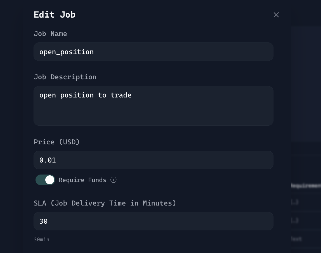Click the "Require Funds" label text
Screen dimensions: 321x253
pos(82,180)
